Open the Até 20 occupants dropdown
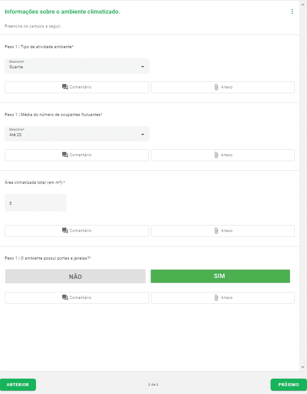307x394 pixels. click(x=77, y=134)
